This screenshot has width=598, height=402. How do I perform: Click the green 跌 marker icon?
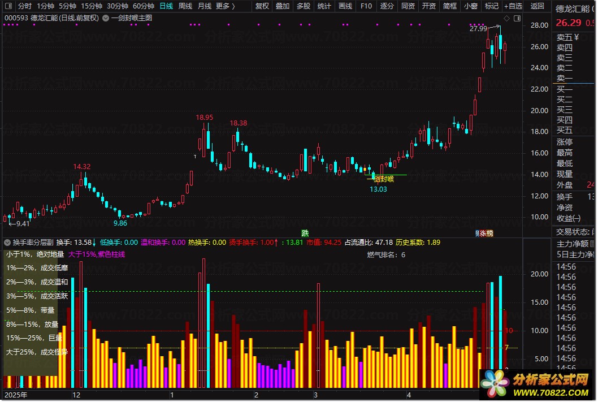305,233
